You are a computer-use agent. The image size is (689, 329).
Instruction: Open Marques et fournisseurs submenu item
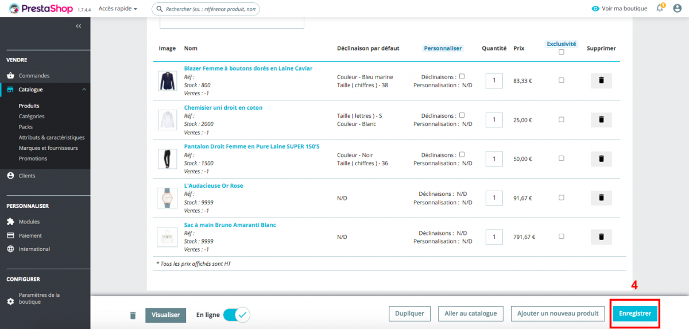pos(48,148)
